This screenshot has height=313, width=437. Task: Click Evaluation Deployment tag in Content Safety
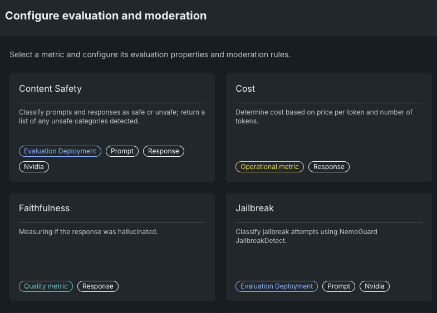point(60,151)
